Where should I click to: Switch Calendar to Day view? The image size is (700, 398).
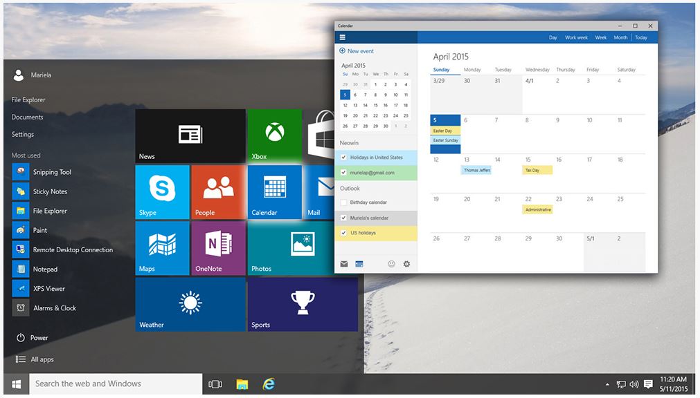coord(553,37)
